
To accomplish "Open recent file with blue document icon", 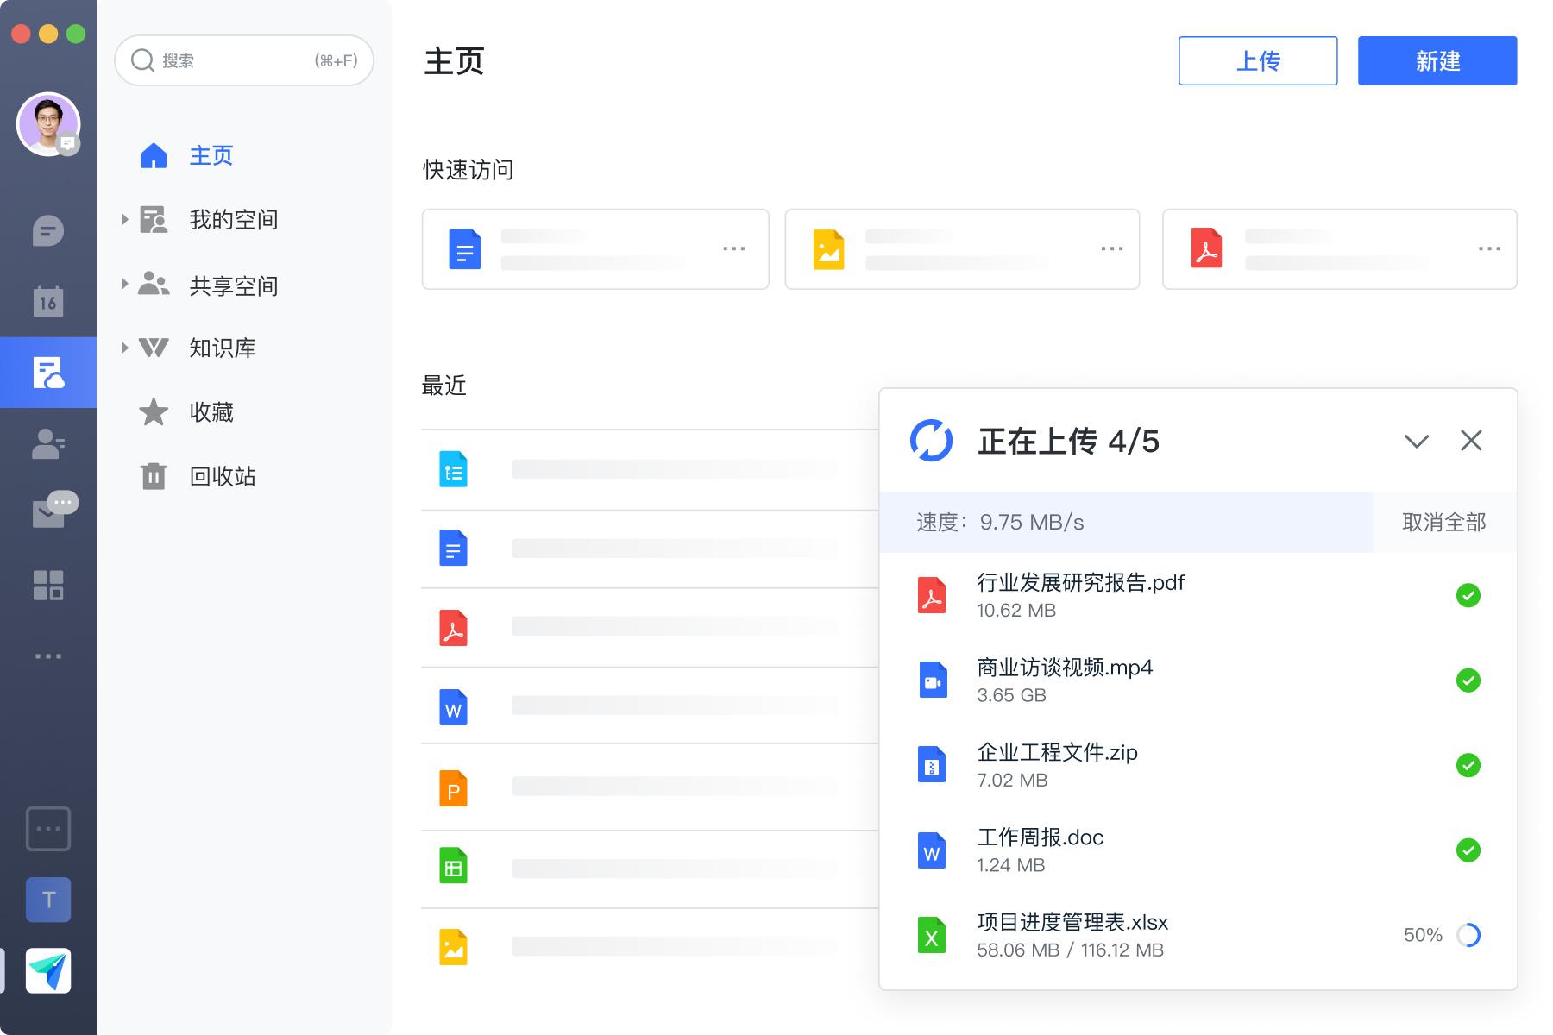I will point(454,549).
